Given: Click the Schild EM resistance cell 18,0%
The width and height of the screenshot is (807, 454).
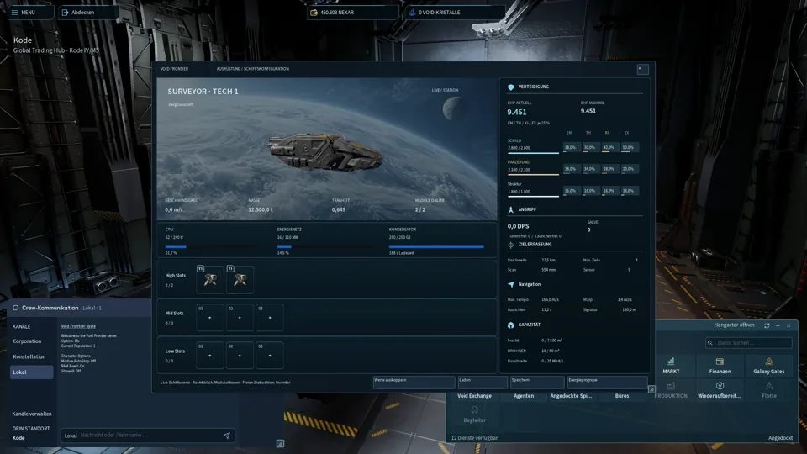Looking at the screenshot, I should tap(570, 148).
